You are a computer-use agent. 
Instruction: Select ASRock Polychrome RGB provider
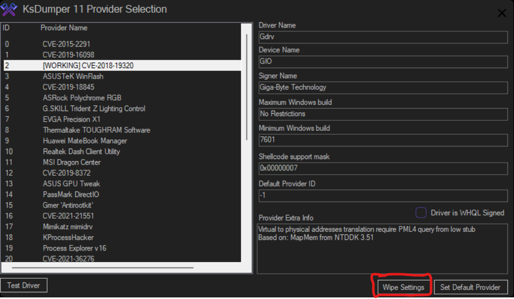(x=122, y=98)
